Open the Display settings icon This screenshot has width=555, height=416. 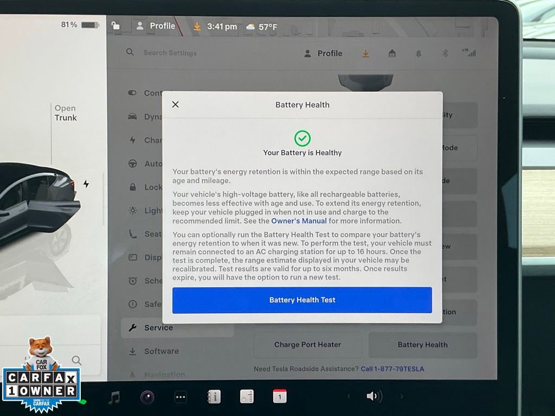(x=133, y=257)
